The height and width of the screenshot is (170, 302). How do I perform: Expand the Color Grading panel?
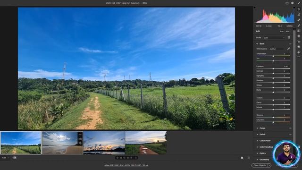[x=257, y=147]
